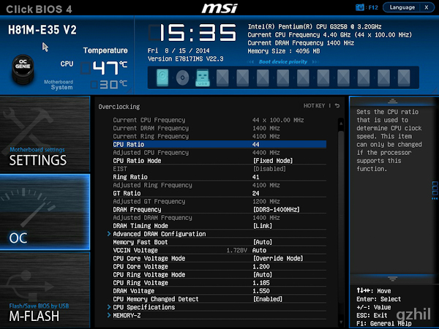439x329 pixels.
Task: Select the hard disk boot device icon
Action: [x=162, y=77]
